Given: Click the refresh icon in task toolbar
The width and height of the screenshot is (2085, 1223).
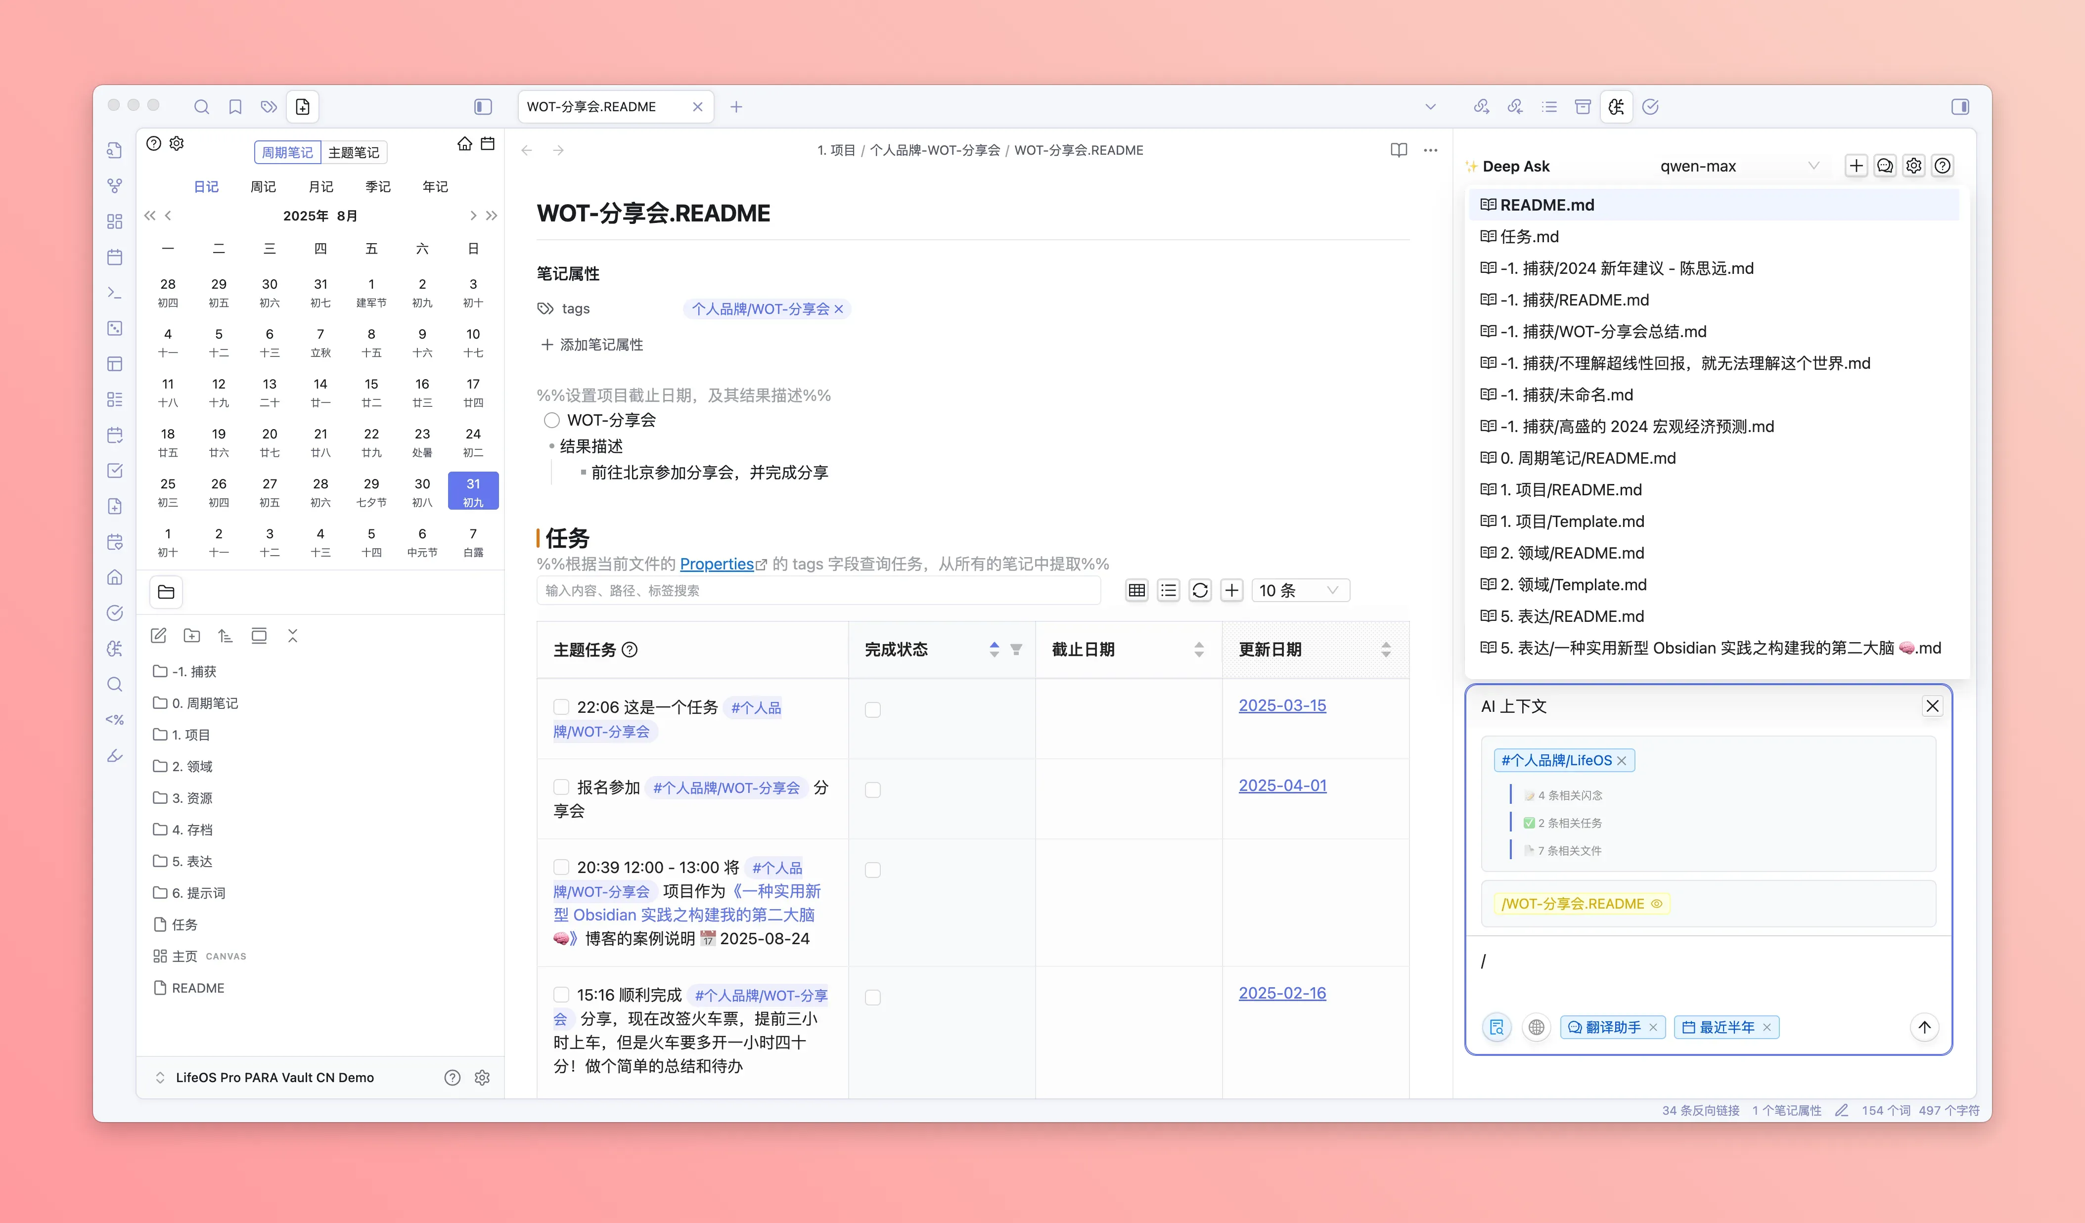Looking at the screenshot, I should point(1200,590).
